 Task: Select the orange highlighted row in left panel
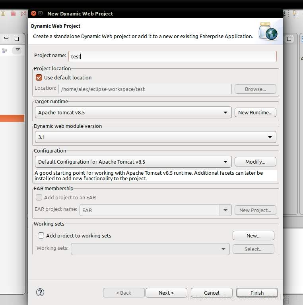[12, 118]
